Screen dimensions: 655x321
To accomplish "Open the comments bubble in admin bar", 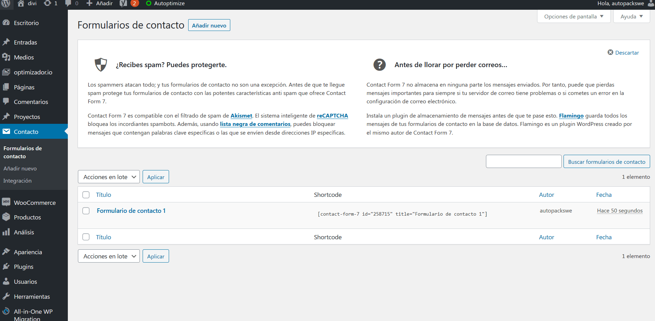I will [68, 3].
